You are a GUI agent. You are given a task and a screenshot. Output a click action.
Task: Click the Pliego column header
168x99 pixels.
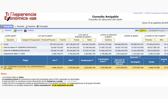pos(25,60)
